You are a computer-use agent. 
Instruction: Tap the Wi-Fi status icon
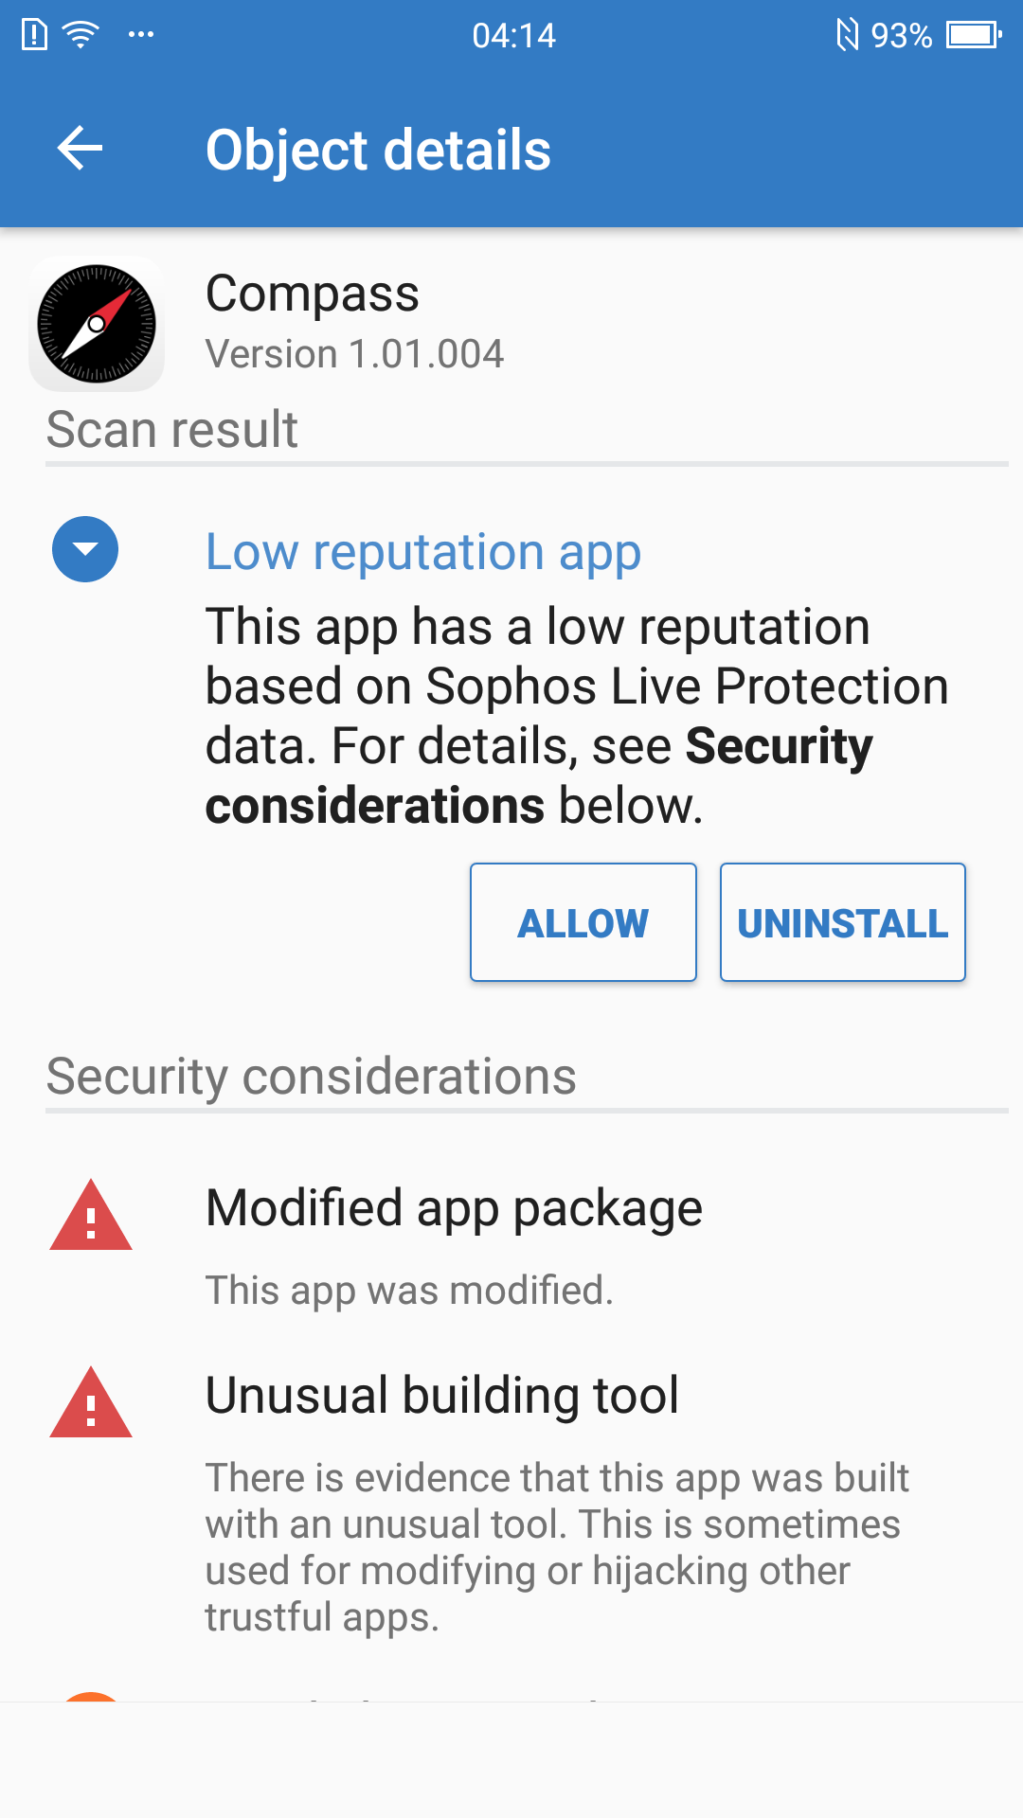pyautogui.click(x=81, y=35)
